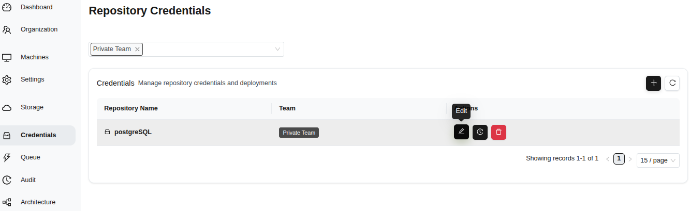Go to the Machines section
690x211 pixels.
[34, 57]
